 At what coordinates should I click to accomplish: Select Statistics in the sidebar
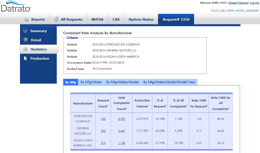coord(39,49)
